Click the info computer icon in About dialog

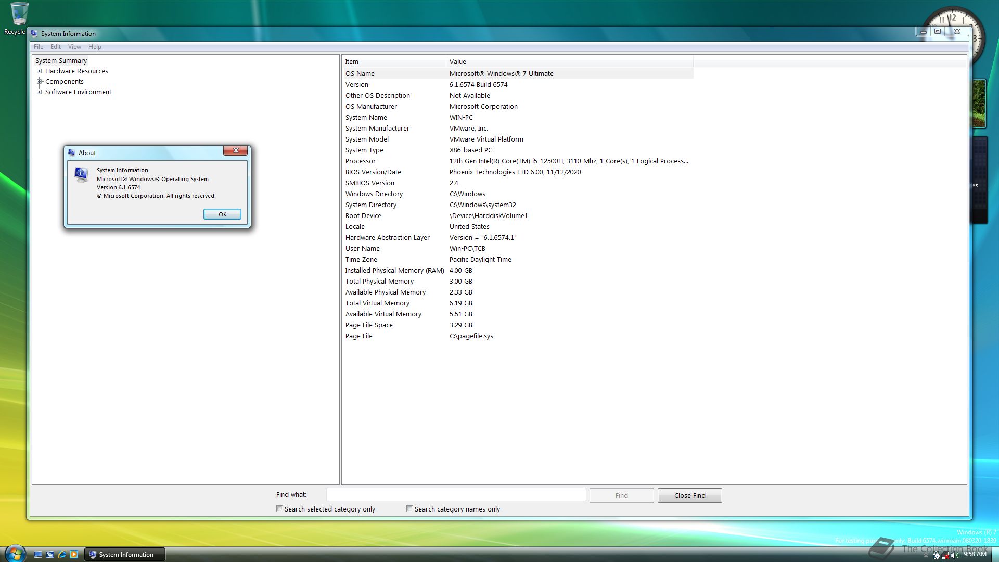click(x=81, y=174)
